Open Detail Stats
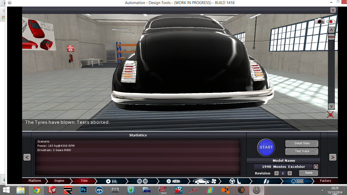This screenshot has width=347, height=195. (x=302, y=143)
